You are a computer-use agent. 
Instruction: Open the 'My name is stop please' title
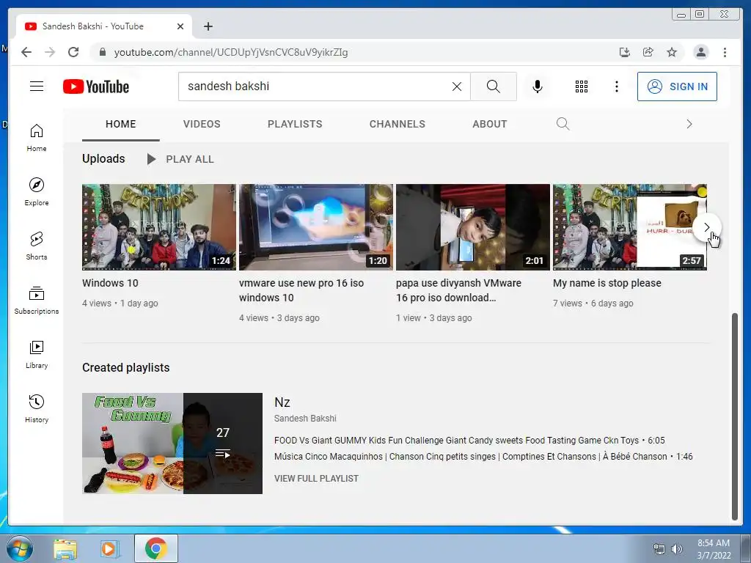click(607, 283)
